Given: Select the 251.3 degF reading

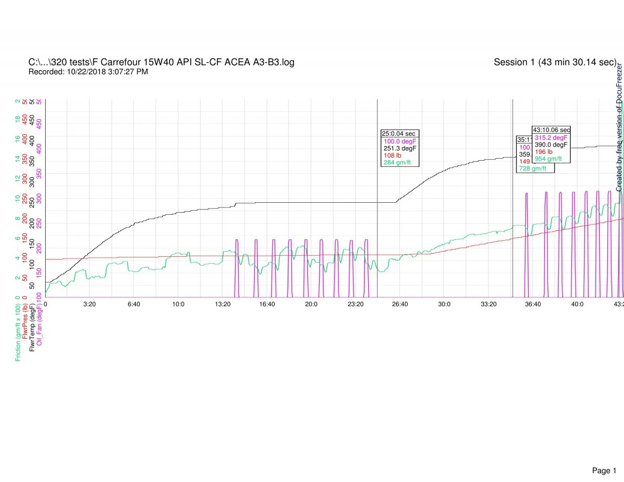Looking at the screenshot, I should point(400,148).
